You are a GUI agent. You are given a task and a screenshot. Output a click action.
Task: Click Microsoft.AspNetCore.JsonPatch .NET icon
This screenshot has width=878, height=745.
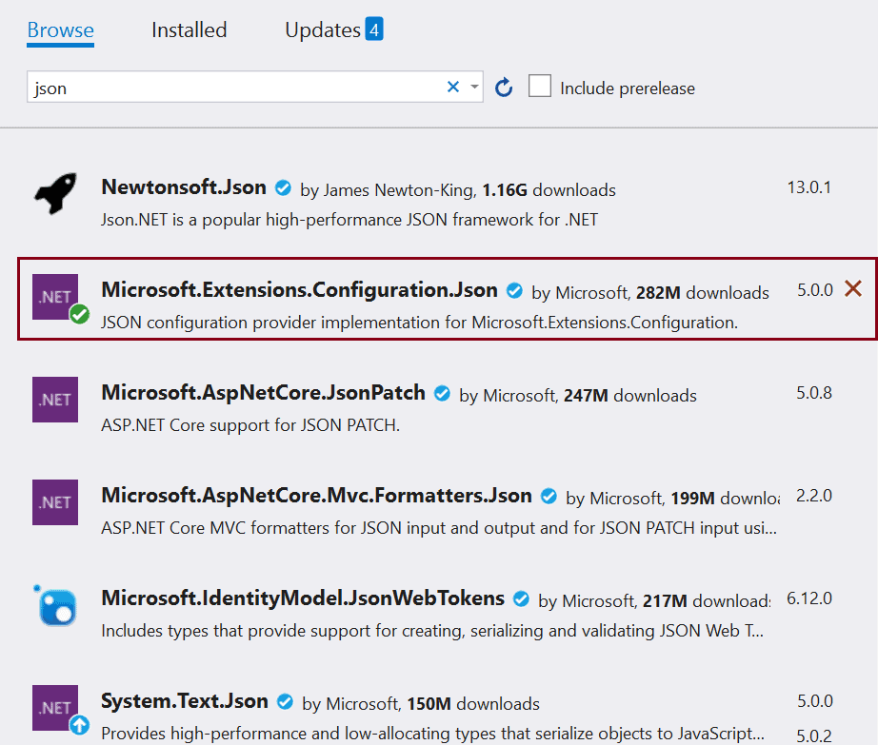tap(55, 399)
